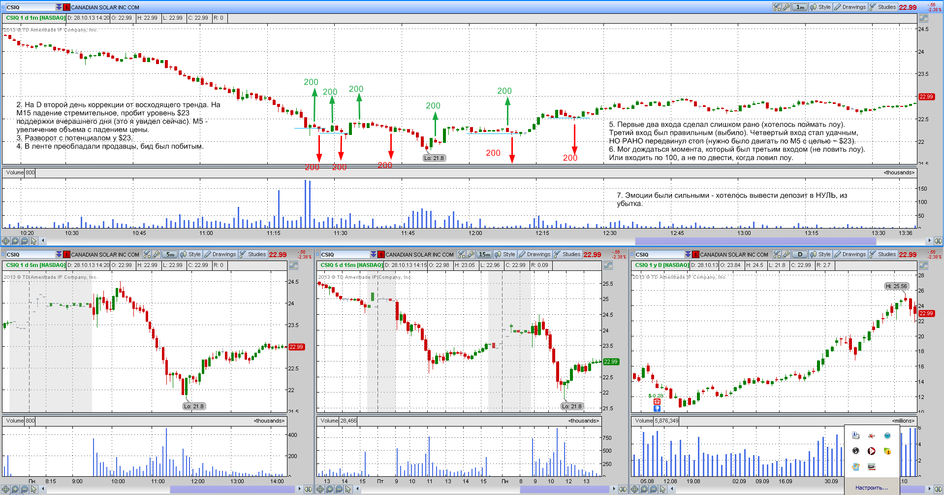Viewport: 944px width, 495px height.
Task: Click link-circle icon left of 15m chart symbol
Action: point(317,254)
